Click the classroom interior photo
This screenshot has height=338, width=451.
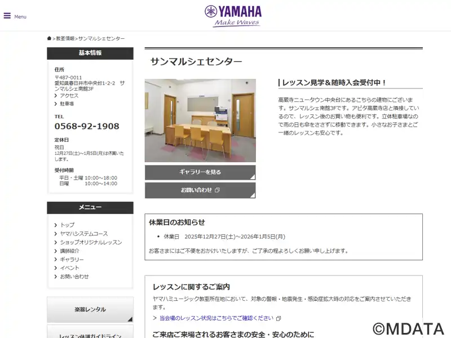click(x=200, y=121)
